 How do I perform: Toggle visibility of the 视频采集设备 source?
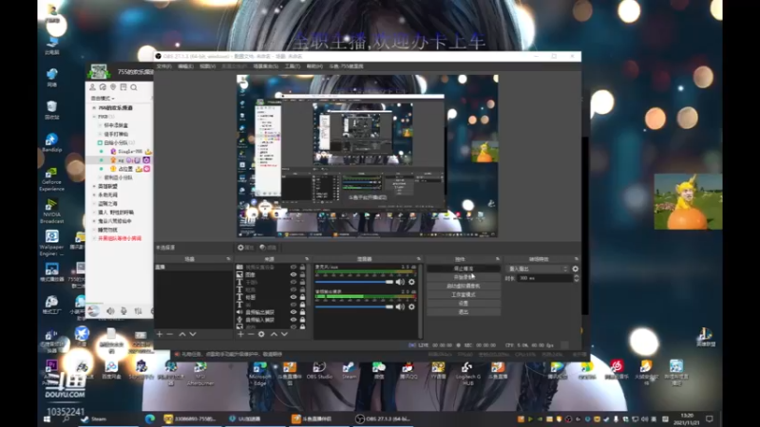click(294, 268)
